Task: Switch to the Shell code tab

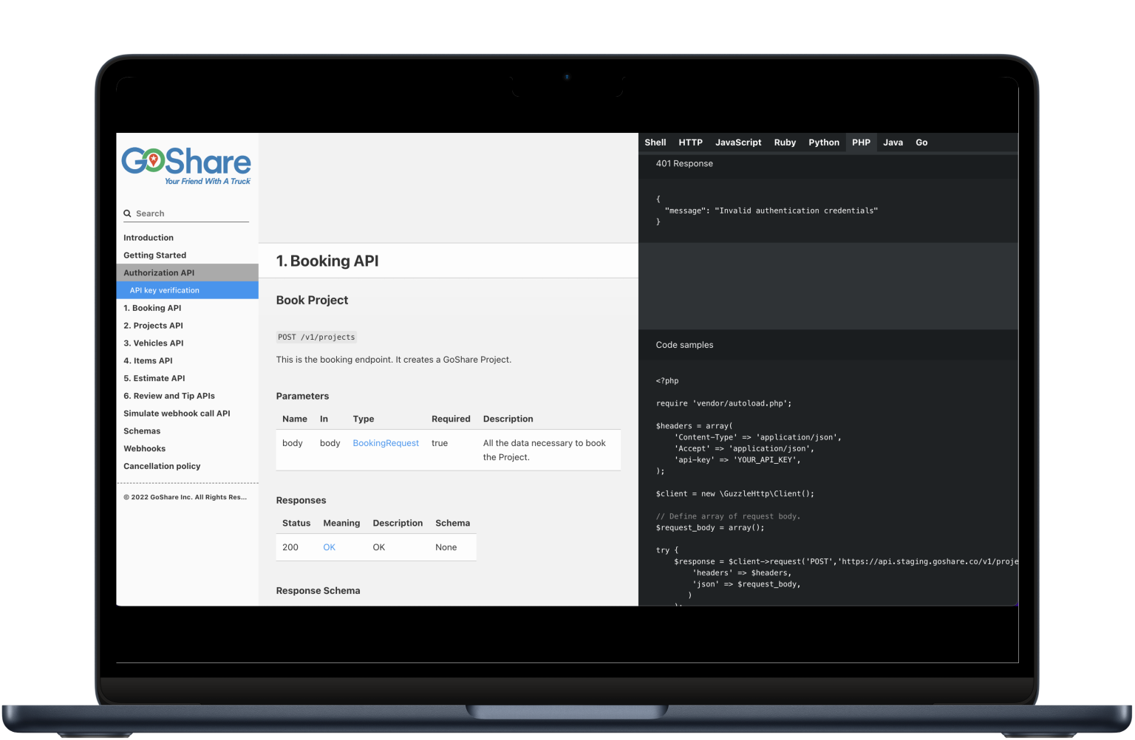Action: [x=655, y=143]
